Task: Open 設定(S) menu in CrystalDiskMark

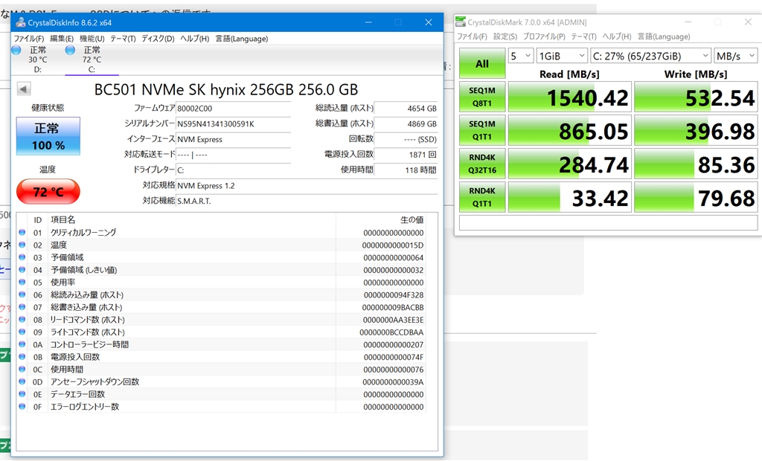Action: click(x=505, y=36)
